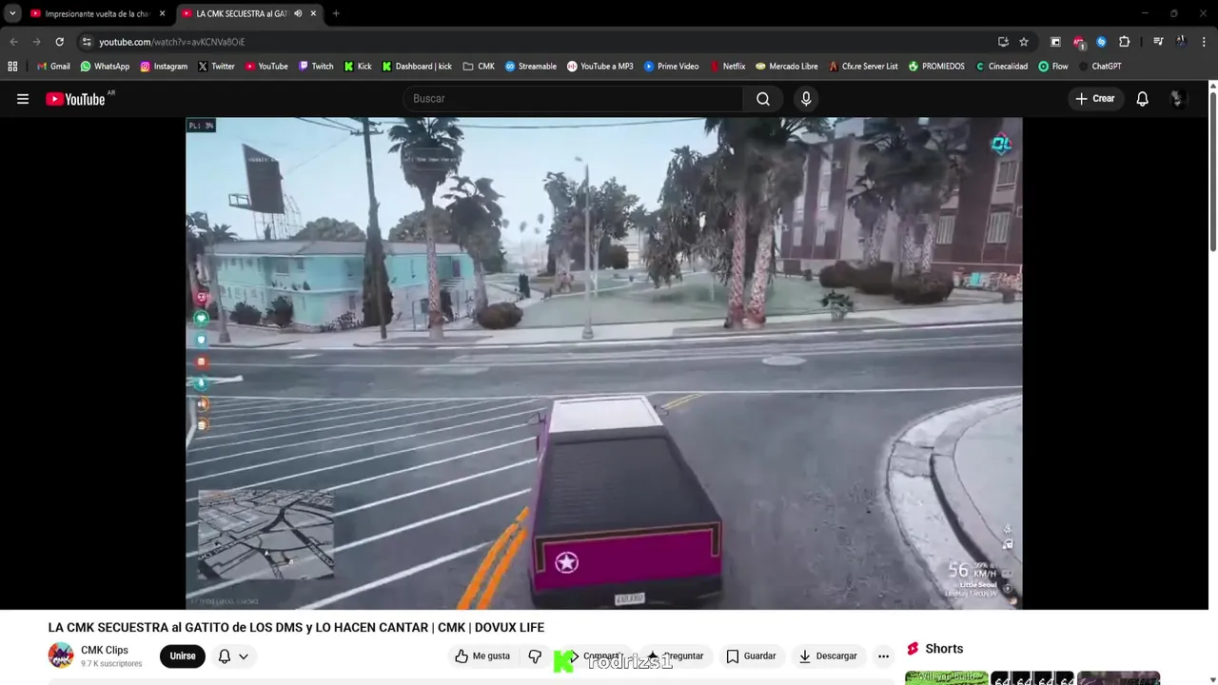Close the 'LA CMK SECUESTRA' tab

point(313,13)
